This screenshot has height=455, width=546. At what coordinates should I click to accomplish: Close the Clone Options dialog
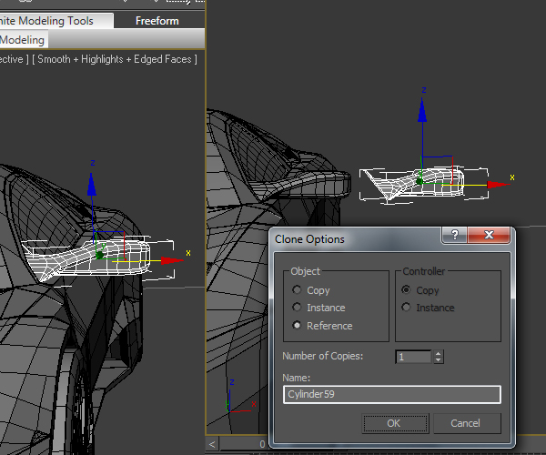click(489, 235)
